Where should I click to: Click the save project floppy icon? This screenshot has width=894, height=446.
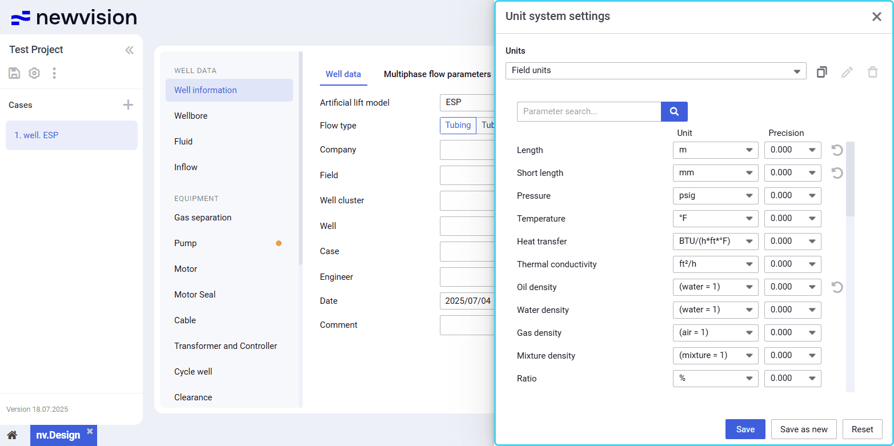click(14, 73)
